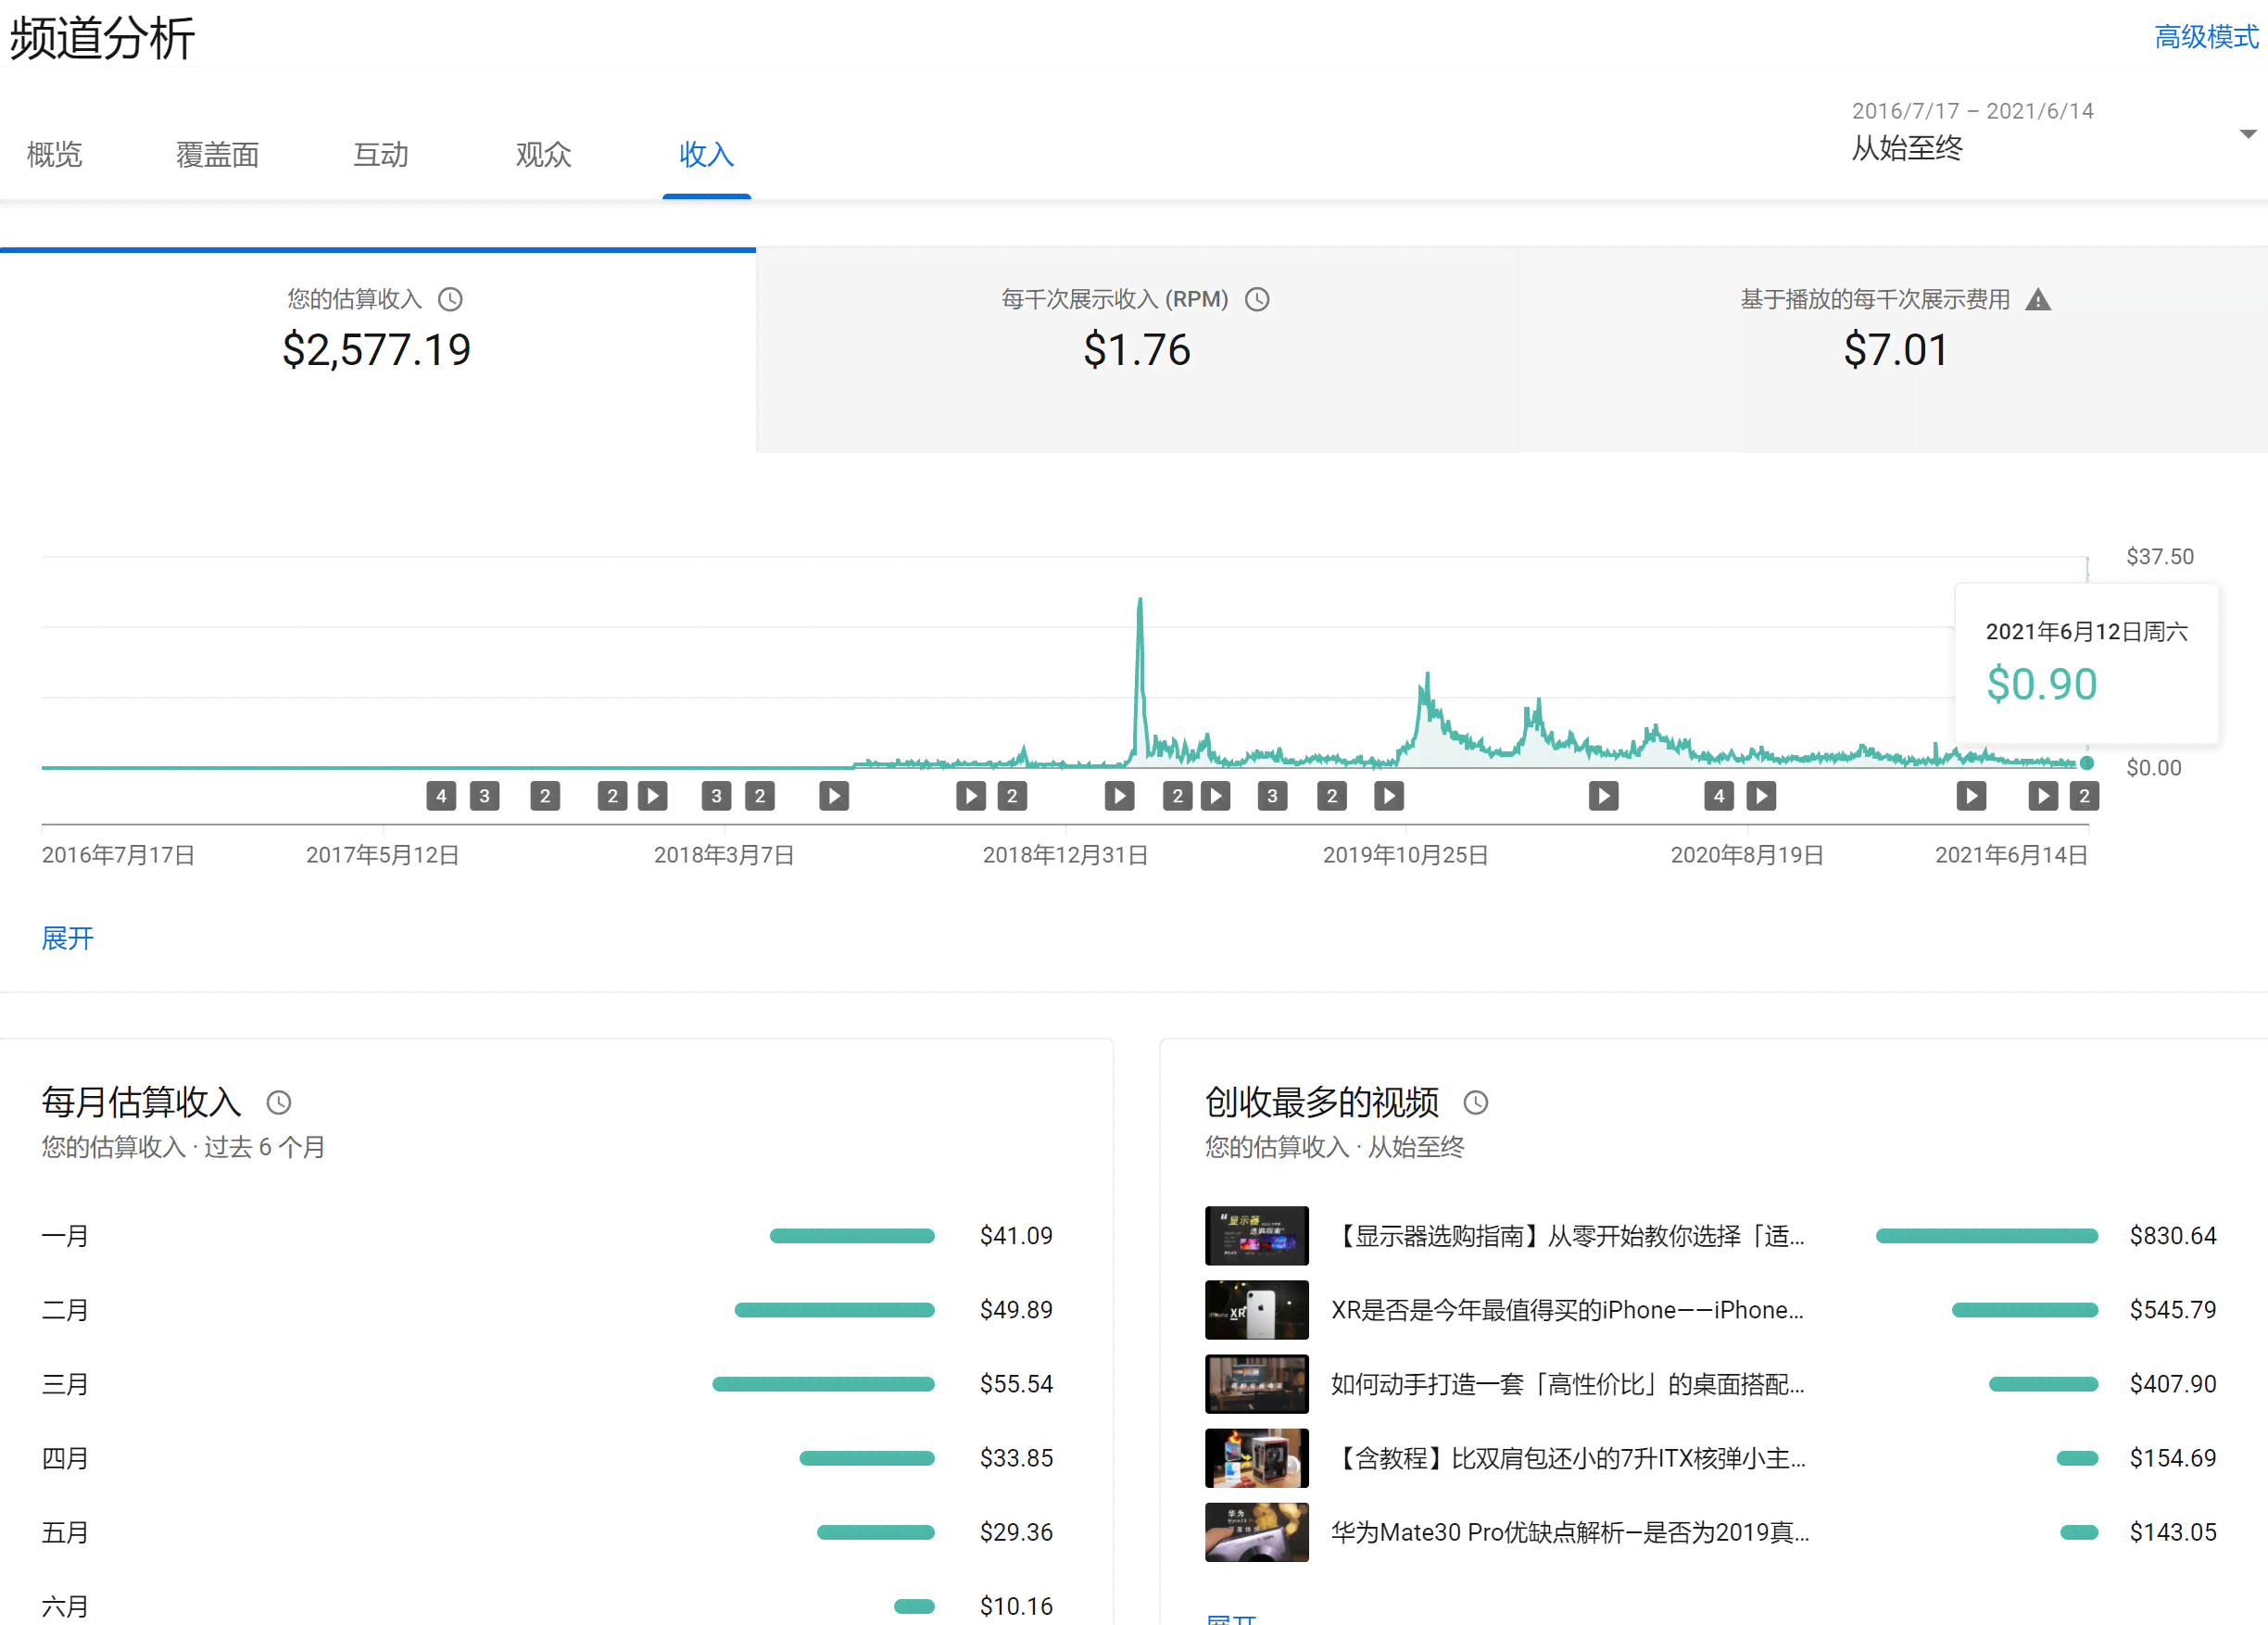Viewport: 2268px width, 1625px height.
Task: Open the date range dropdown 从始至终
Action: click(2055, 132)
